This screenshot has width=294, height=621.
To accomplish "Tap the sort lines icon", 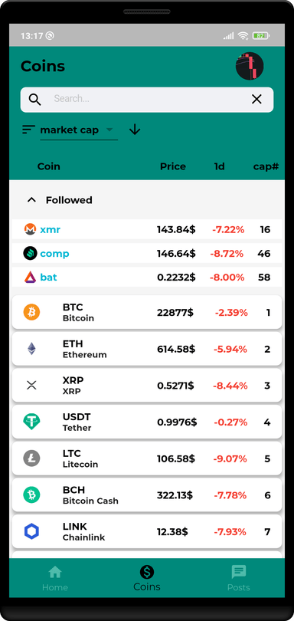I will pyautogui.click(x=28, y=130).
